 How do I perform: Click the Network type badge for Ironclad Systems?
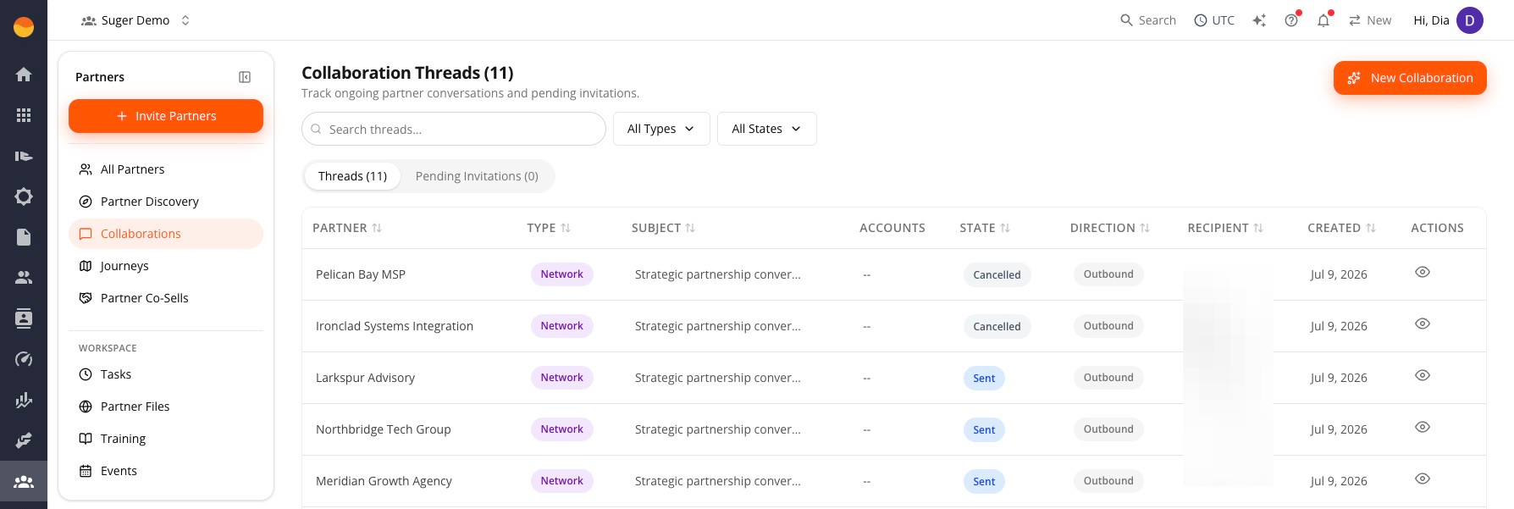[x=562, y=326]
